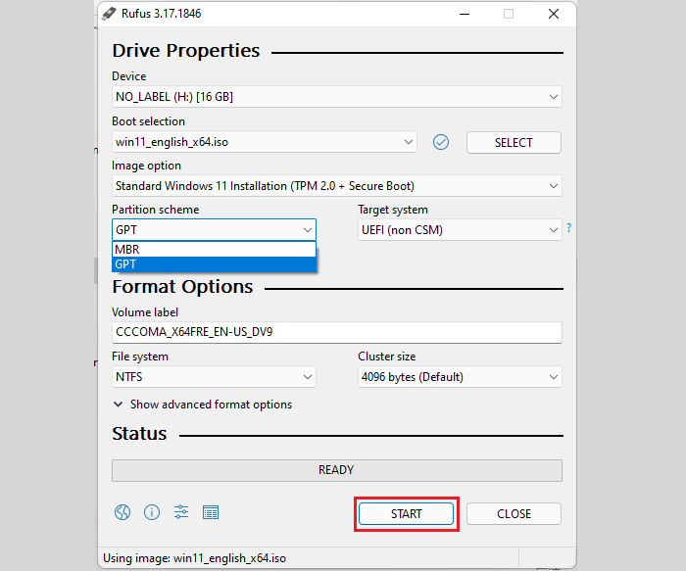Expand Show advanced format options
The image size is (686, 571).
click(x=203, y=404)
